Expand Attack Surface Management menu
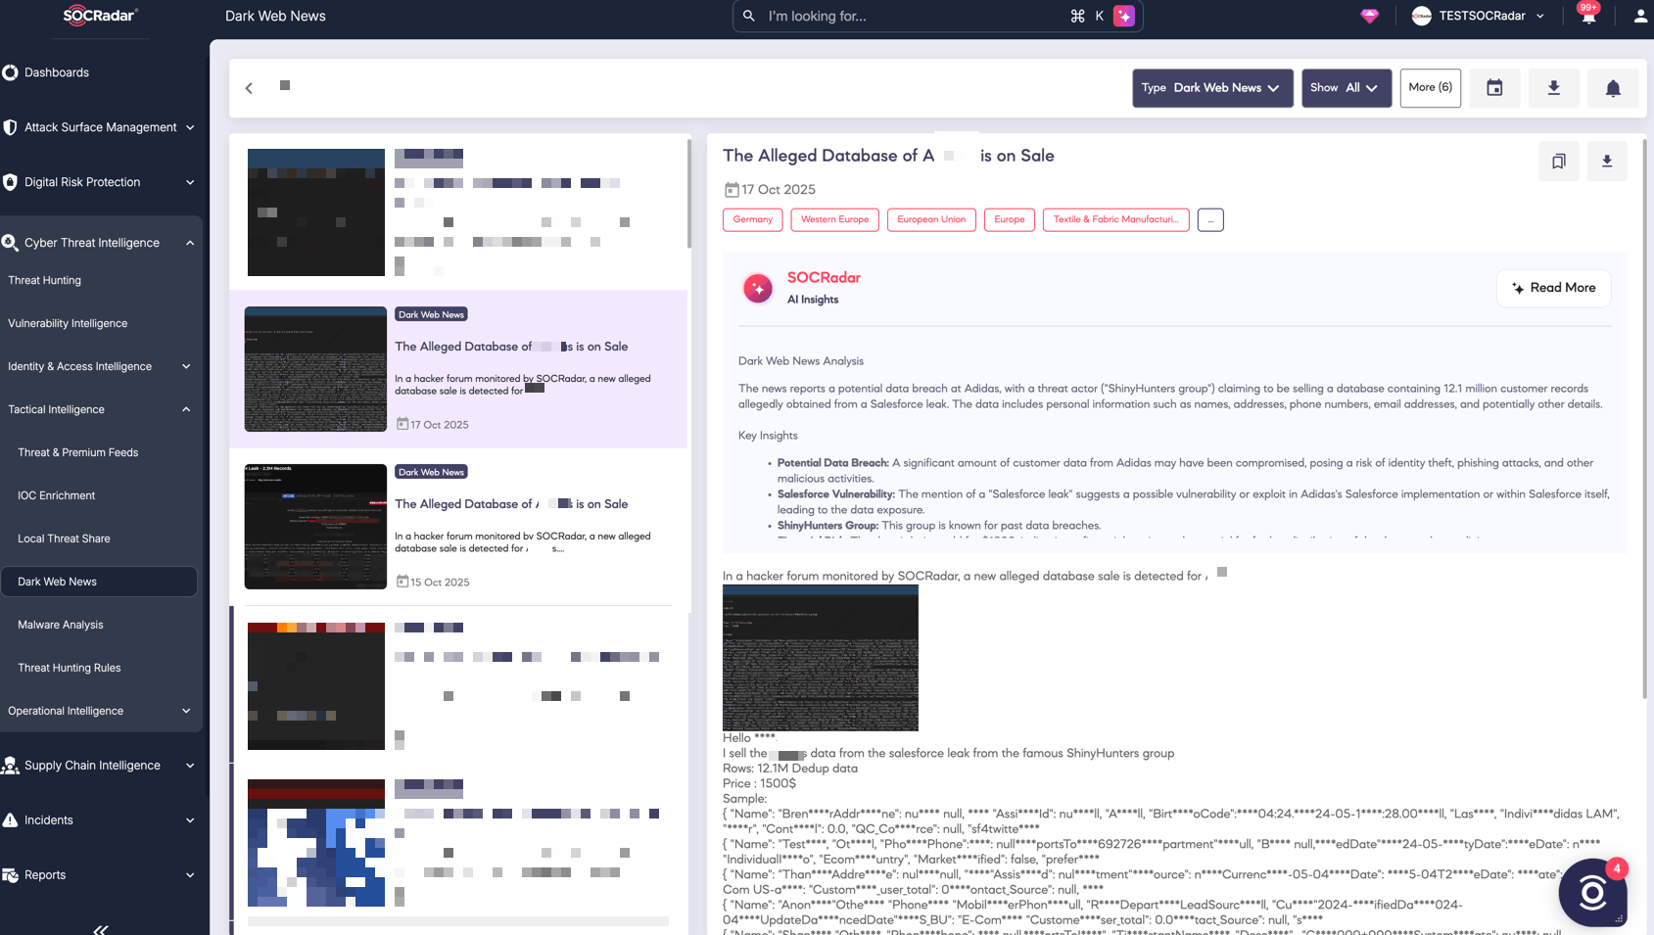The height and width of the screenshot is (935, 1654). (x=190, y=127)
